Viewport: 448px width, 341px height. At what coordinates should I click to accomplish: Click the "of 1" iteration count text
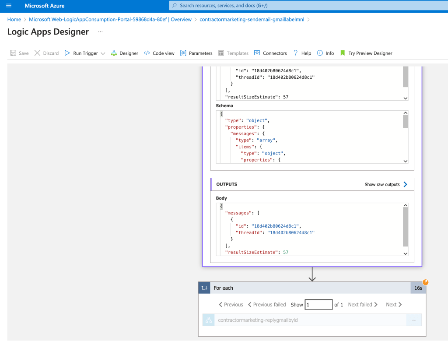point(339,305)
